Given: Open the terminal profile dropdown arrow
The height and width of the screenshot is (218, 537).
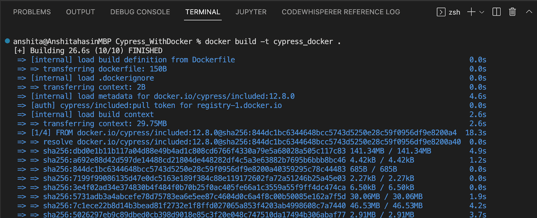Looking at the screenshot, I should pyautogui.click(x=482, y=12).
